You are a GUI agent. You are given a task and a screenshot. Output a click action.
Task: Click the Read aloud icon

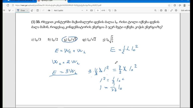coord(43,10)
